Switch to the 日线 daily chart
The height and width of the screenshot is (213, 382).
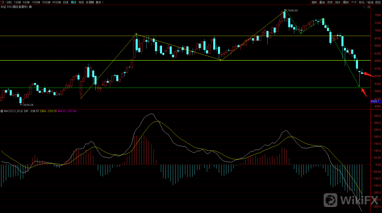[x=66, y=2]
